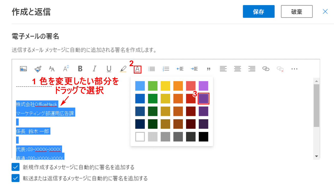Click the 保存 button
This screenshot has width=334, height=192.
click(259, 11)
